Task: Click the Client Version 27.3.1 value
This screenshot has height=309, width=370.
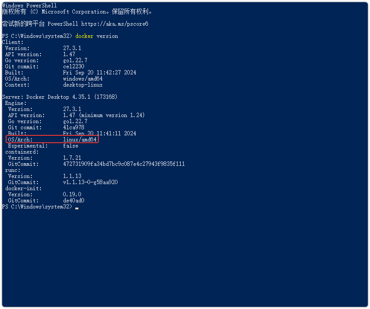Action: coord(72,48)
